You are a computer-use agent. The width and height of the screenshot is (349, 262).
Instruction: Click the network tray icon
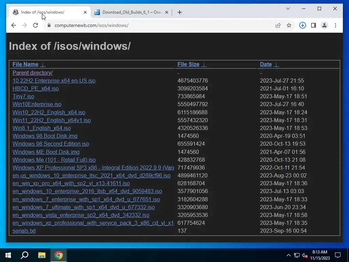click(297, 255)
